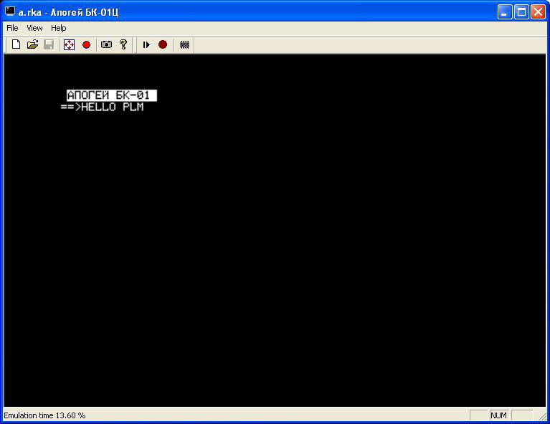The image size is (550, 424).
Task: Open the Help menu
Action: [x=58, y=28]
